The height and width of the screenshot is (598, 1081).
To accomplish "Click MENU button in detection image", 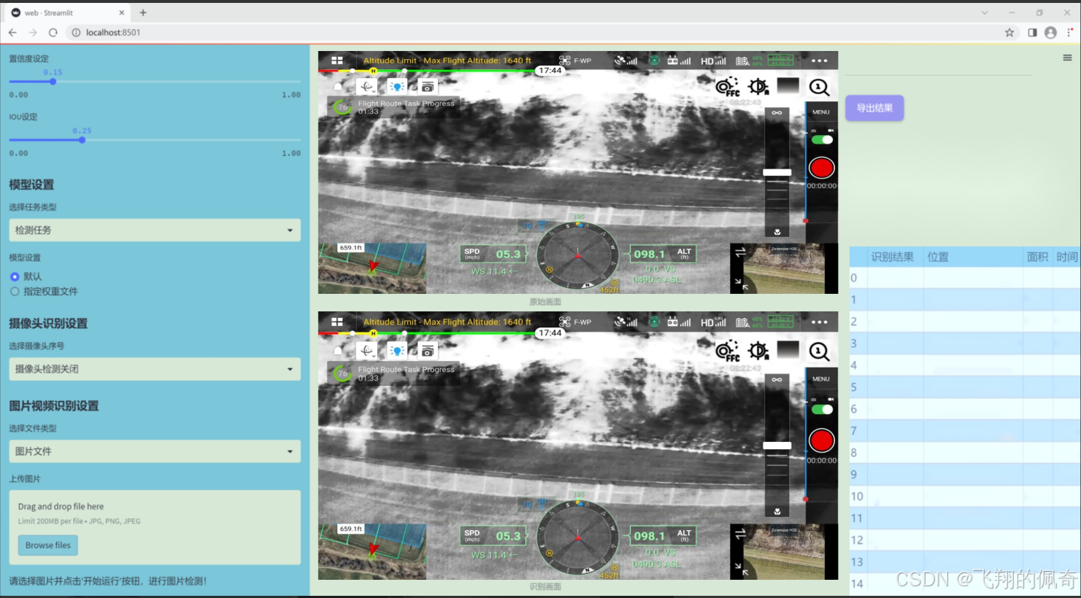I will (x=821, y=379).
